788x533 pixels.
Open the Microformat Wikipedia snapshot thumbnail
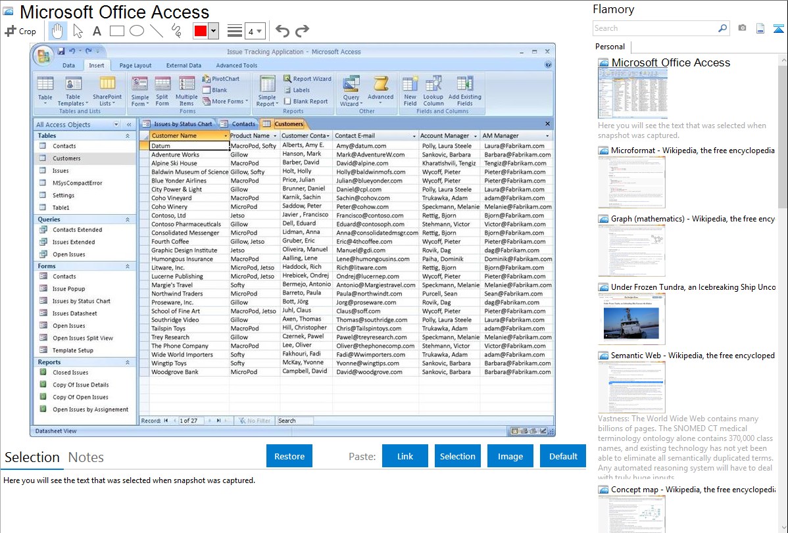[x=631, y=182]
